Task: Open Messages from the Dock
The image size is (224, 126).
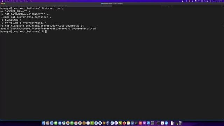Action: pyautogui.click(x=56, y=123)
